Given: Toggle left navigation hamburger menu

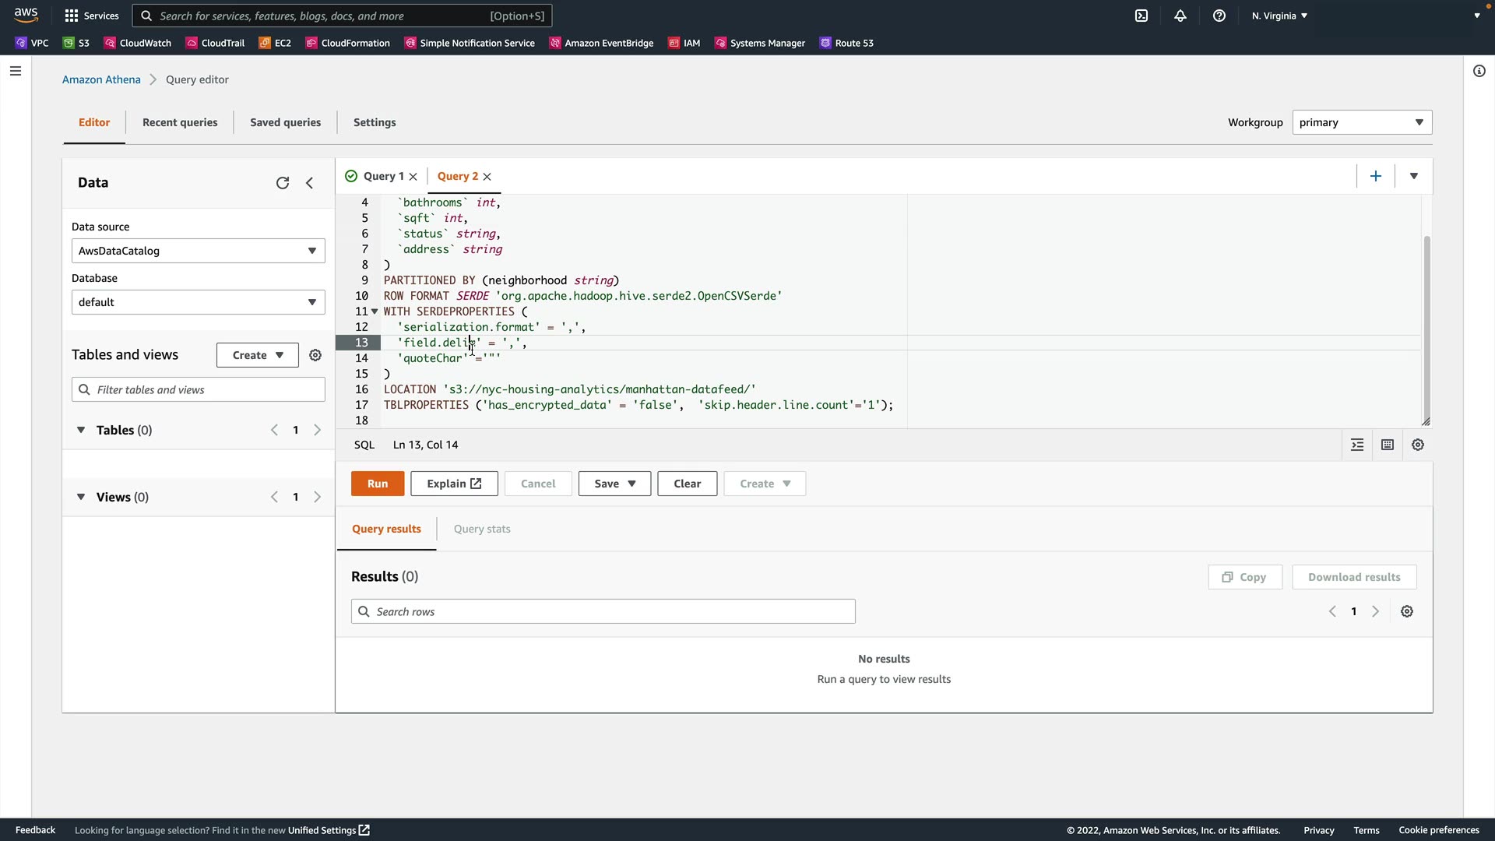Looking at the screenshot, I should point(16,72).
